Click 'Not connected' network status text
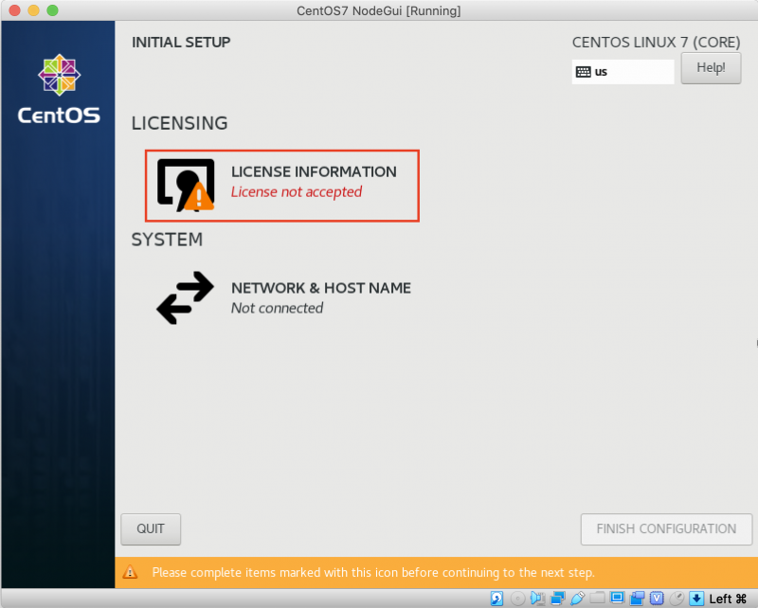The height and width of the screenshot is (608, 758). (x=277, y=308)
